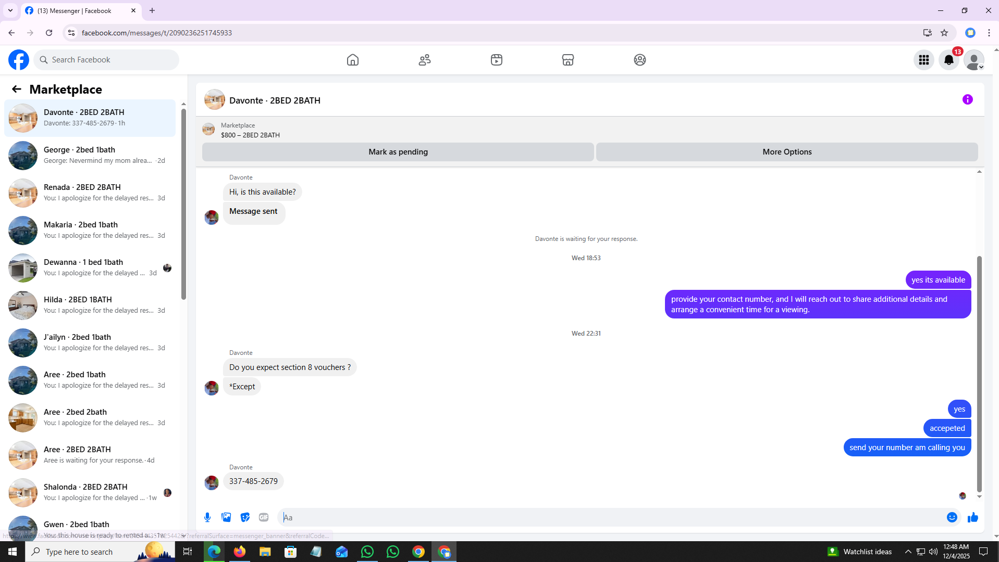
Task: Choose a GIF icon in composer
Action: (264, 517)
